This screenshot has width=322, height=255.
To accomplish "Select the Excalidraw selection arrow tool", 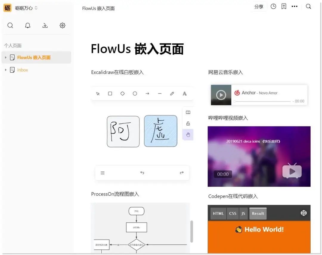I will point(98,94).
